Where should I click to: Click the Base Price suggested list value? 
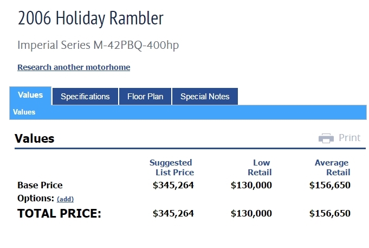coord(173,185)
